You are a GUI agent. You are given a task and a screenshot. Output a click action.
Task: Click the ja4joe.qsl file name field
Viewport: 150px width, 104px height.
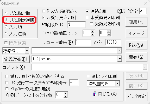(x=75, y=59)
